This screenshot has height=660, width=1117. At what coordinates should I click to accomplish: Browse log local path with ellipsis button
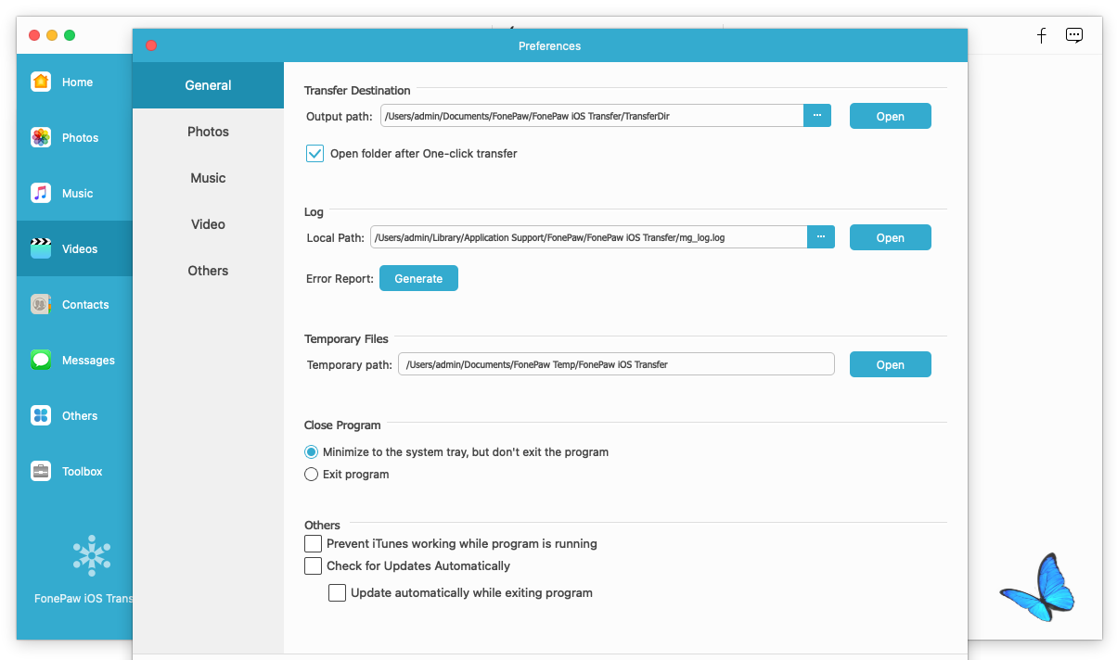tap(821, 237)
